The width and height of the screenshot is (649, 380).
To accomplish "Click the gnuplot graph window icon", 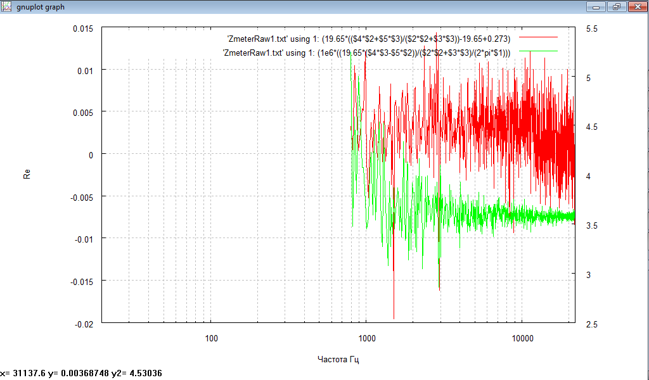I will tap(6, 6).
